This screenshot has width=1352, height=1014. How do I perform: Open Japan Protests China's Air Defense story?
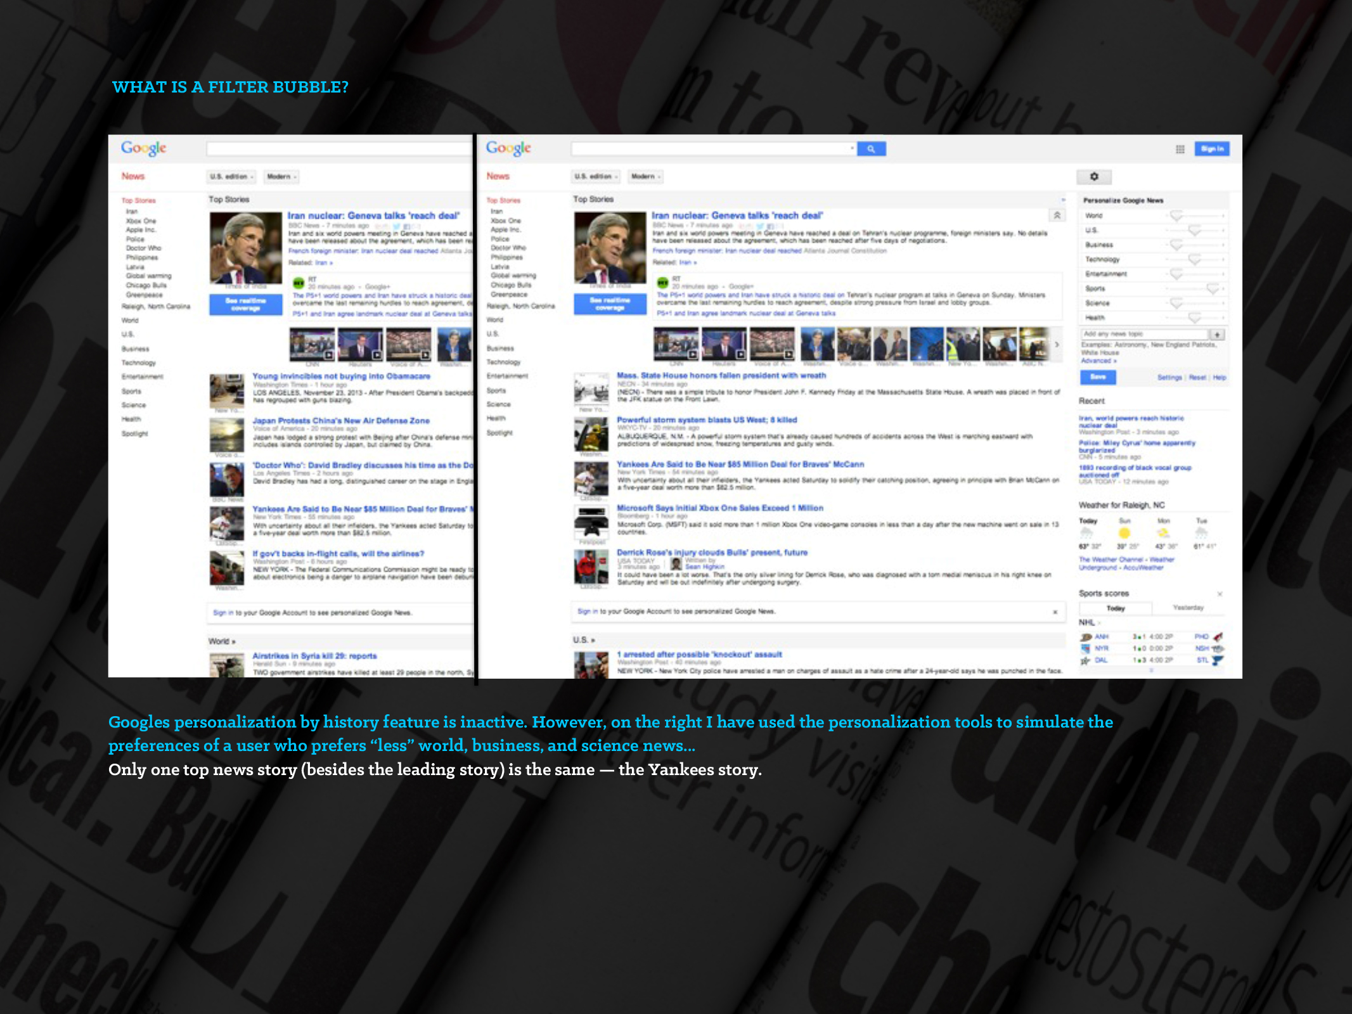[x=341, y=421]
